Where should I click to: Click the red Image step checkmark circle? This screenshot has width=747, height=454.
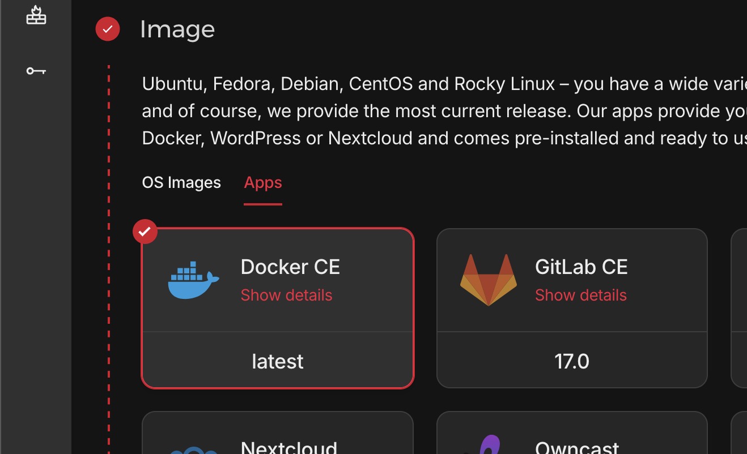[x=108, y=29]
